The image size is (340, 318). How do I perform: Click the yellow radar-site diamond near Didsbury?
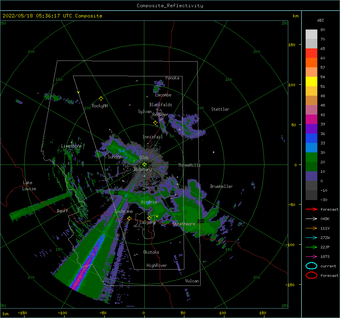tap(144, 164)
